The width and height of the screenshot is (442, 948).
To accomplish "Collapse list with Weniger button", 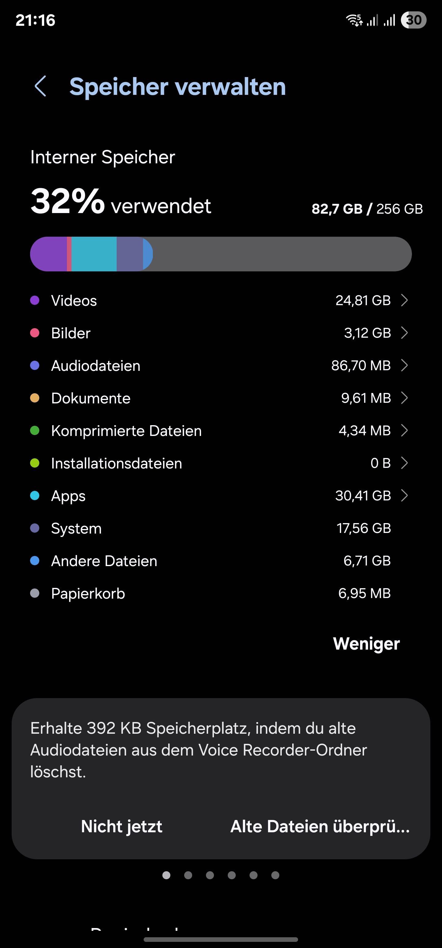I will [x=366, y=644].
